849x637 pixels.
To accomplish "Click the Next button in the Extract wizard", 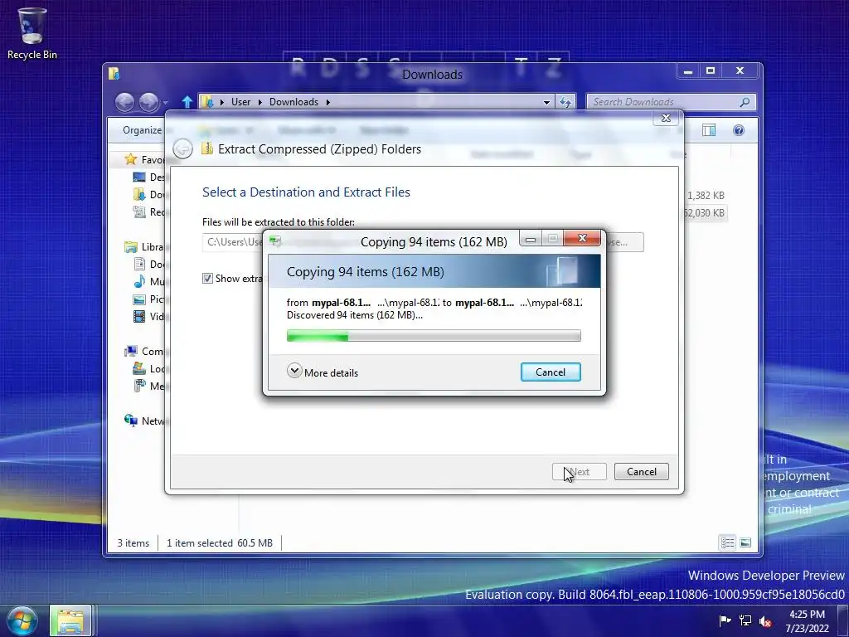I will click(x=579, y=472).
